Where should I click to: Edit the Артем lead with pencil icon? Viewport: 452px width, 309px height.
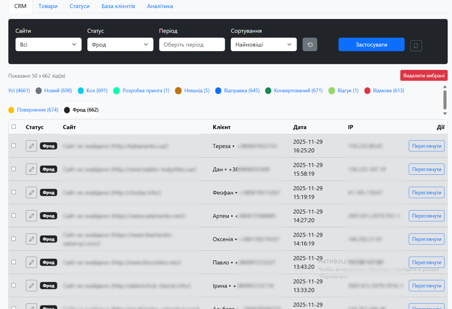click(31, 216)
